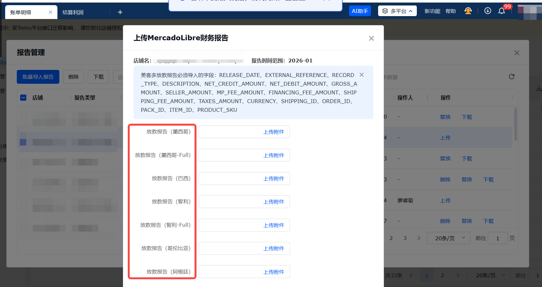
Task: Close the 账单明细 tab
Action: [50, 12]
